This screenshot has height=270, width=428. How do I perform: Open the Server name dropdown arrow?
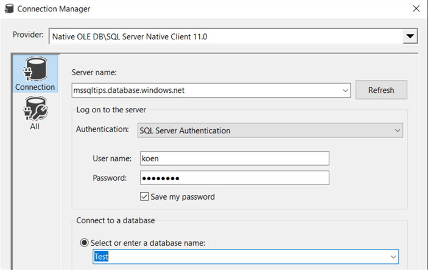[x=345, y=90]
